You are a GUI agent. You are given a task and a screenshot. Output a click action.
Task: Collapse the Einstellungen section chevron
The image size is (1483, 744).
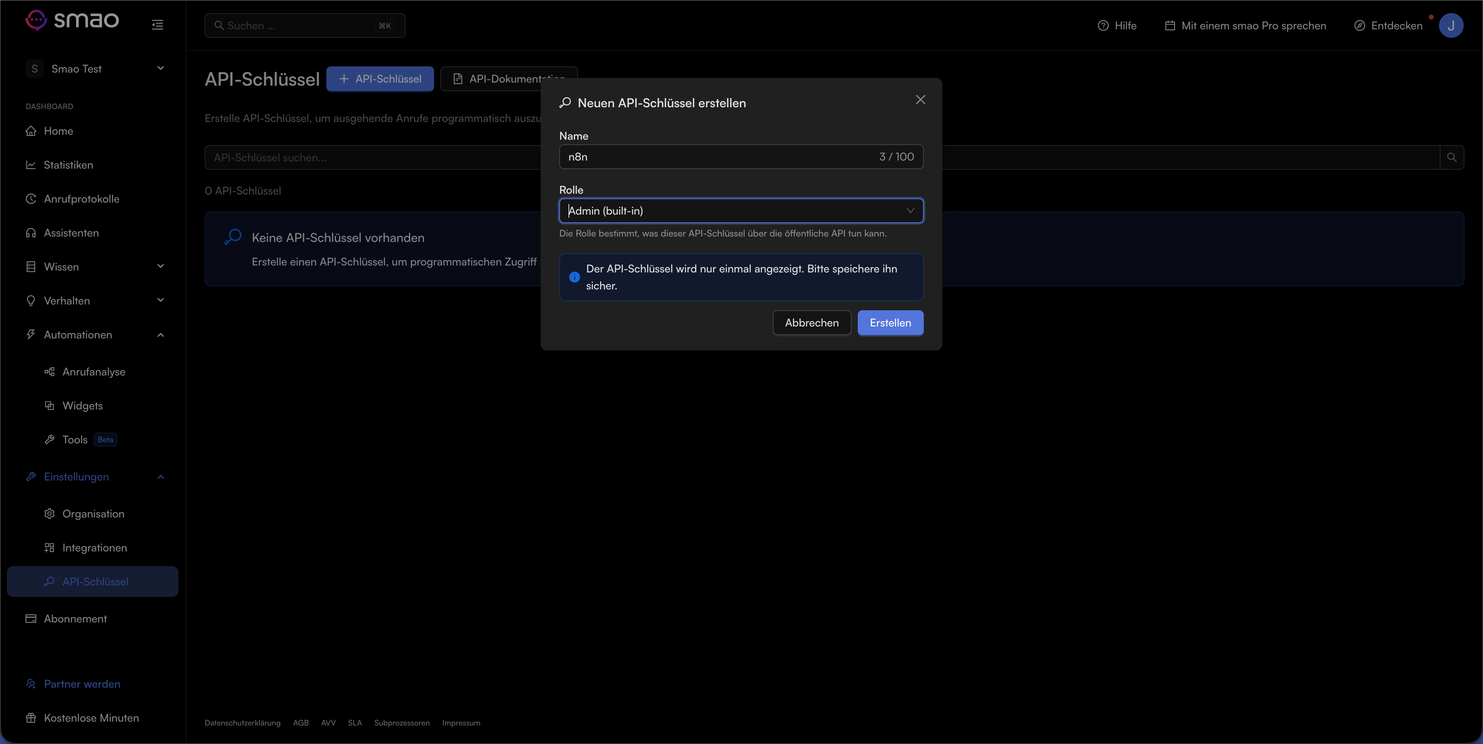pos(161,477)
